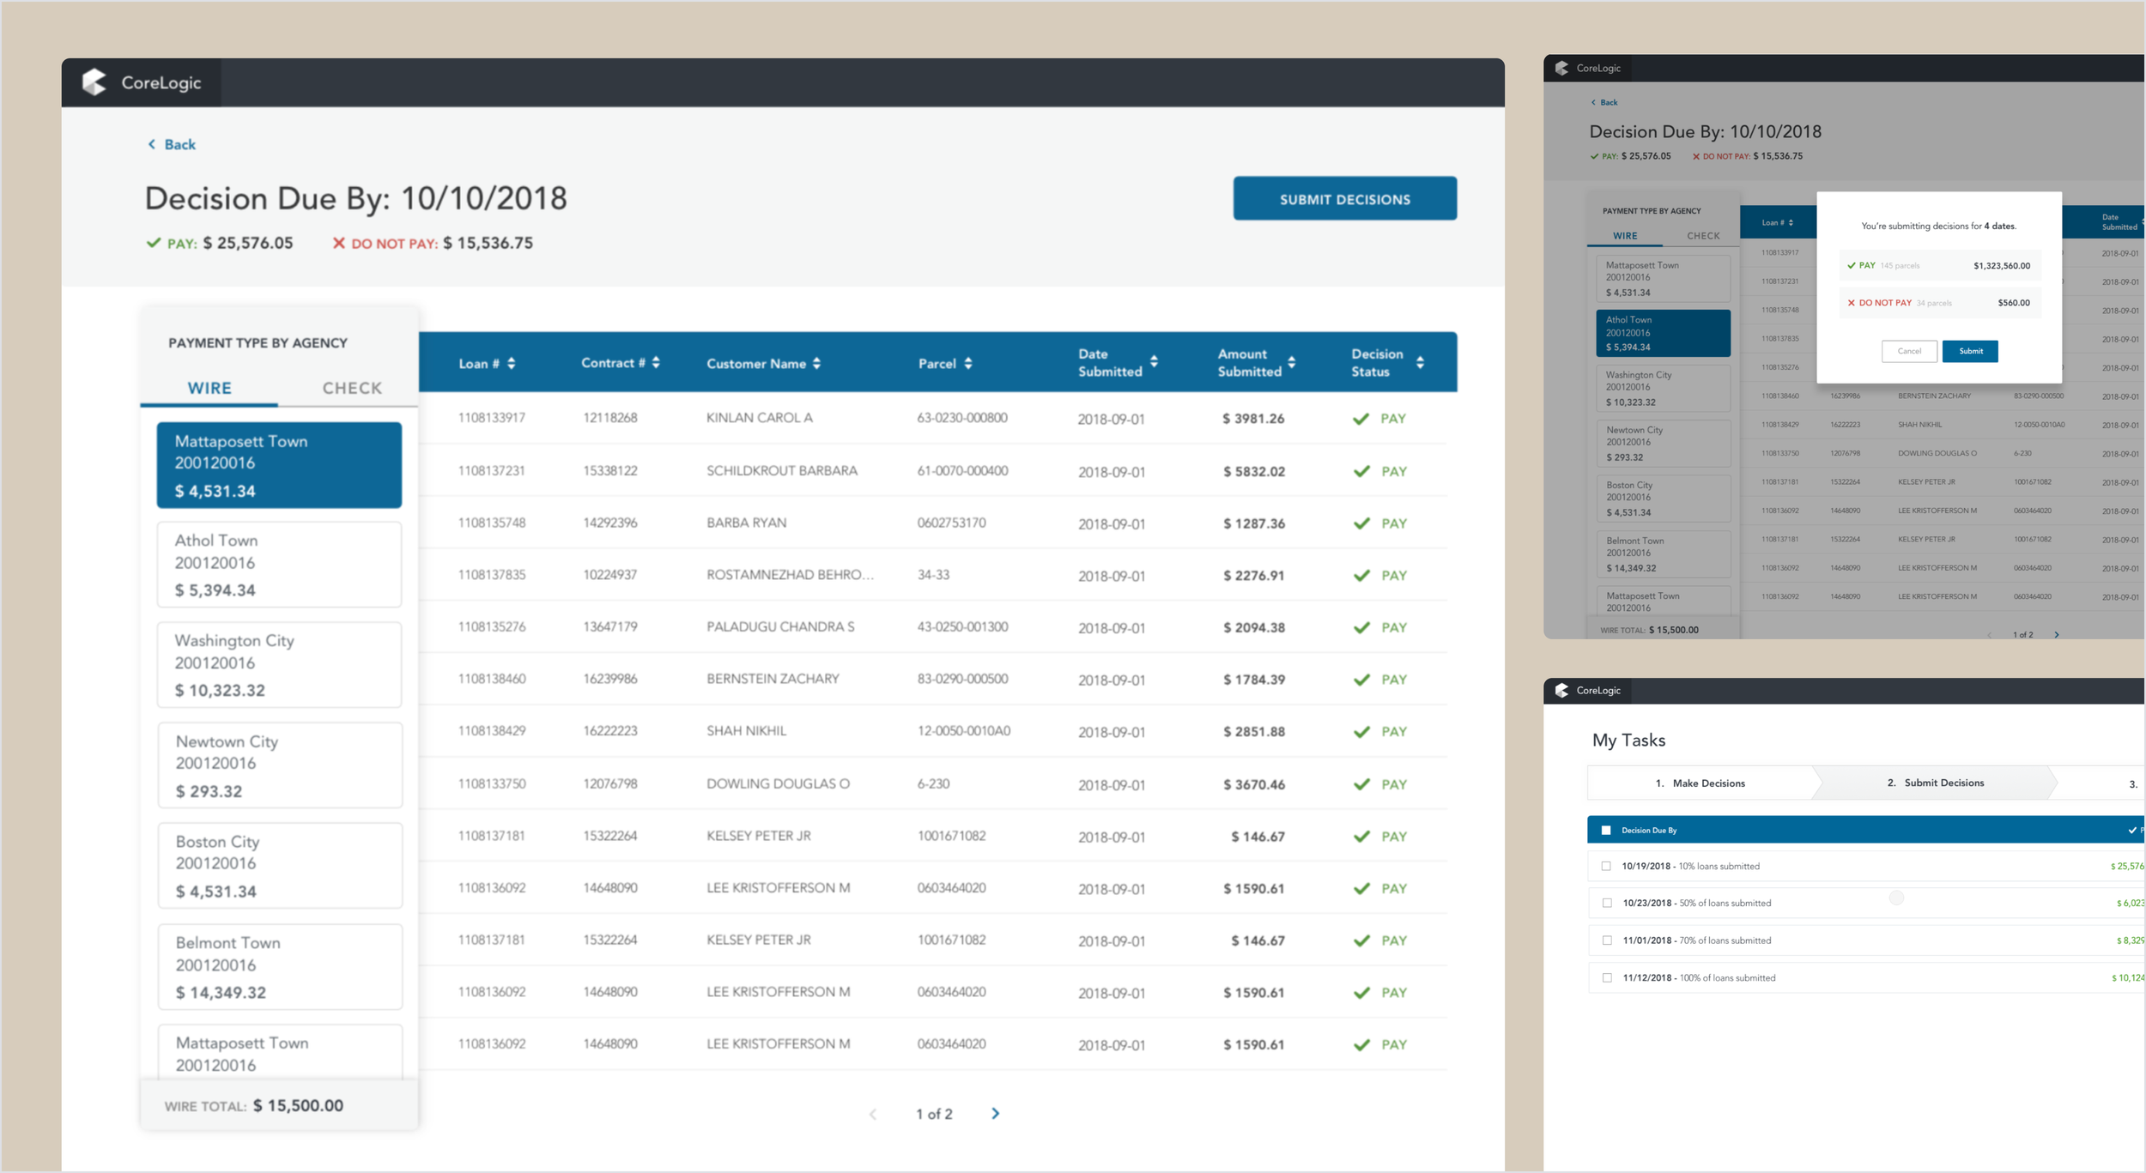
Task: Sort by Contract # sort icon
Action: (657, 363)
